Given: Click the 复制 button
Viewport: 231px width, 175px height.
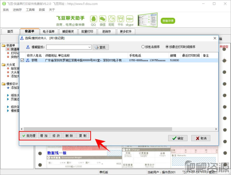Looking at the screenshot, I should [x=83, y=135].
